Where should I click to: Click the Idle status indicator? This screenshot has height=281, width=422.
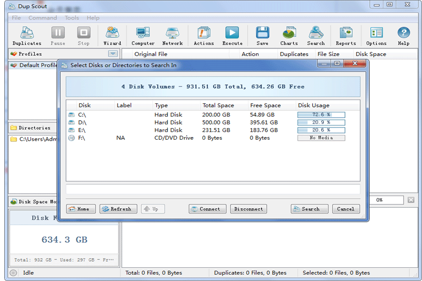(28, 273)
